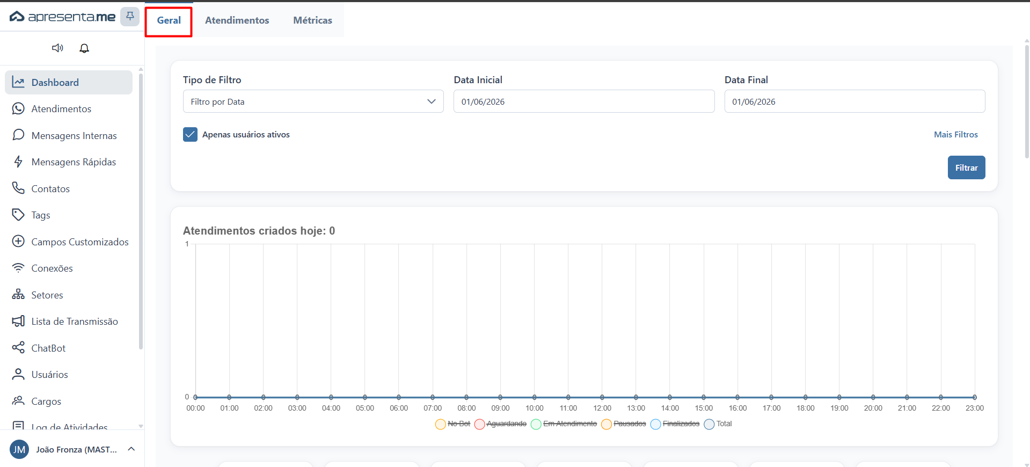Click the apresenta.me logo
The image size is (1030, 467).
63,17
